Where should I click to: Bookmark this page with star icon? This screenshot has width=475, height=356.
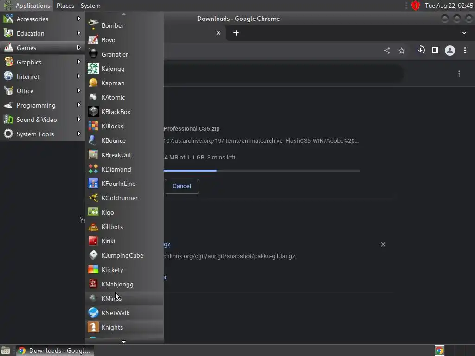[402, 51]
